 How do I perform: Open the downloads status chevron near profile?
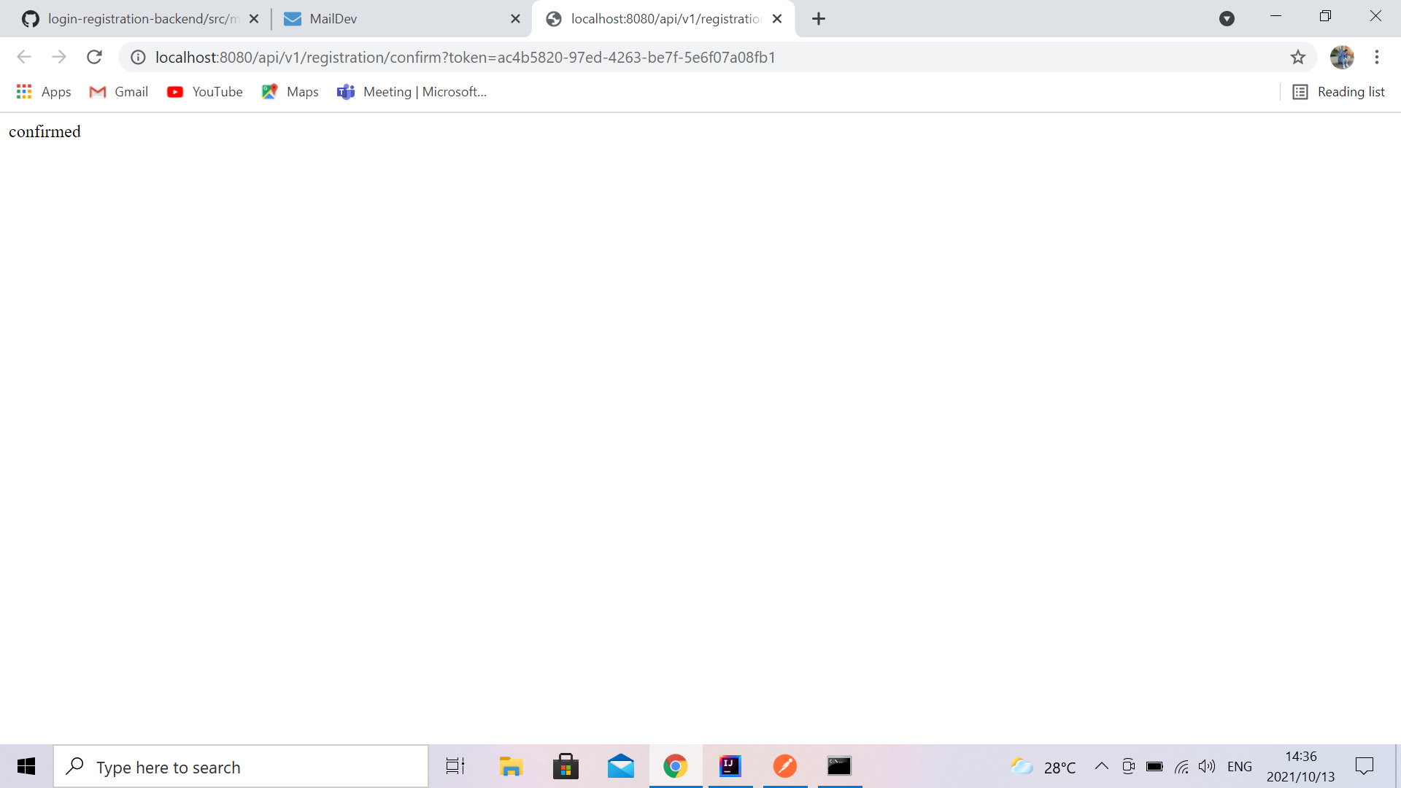coord(1227,18)
